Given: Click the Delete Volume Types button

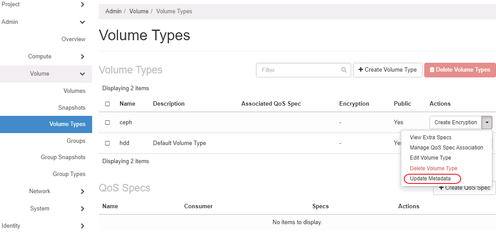Looking at the screenshot, I should click(460, 70).
